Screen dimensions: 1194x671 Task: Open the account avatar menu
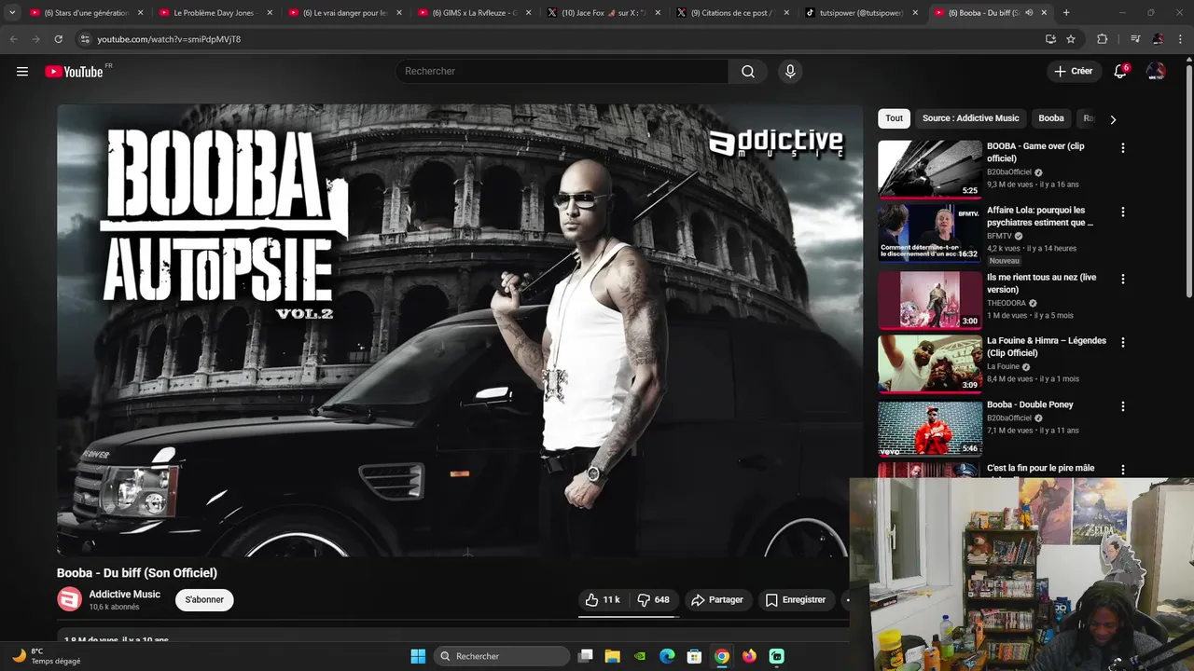pyautogui.click(x=1156, y=72)
